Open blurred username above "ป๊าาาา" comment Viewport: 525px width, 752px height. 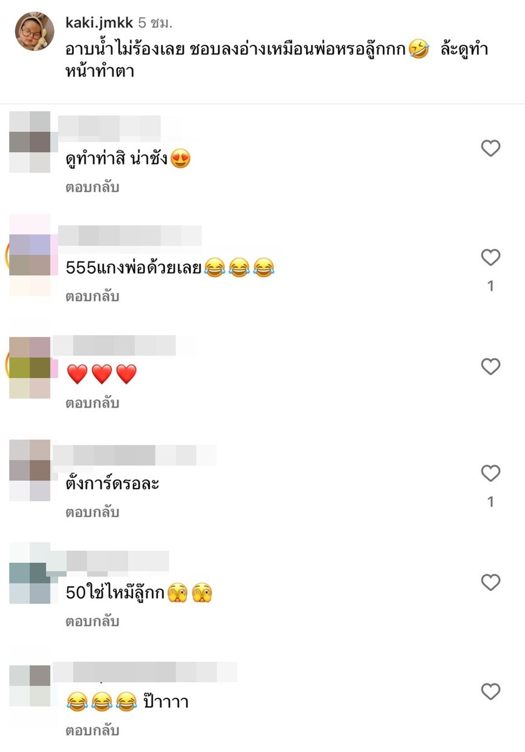[145, 672]
